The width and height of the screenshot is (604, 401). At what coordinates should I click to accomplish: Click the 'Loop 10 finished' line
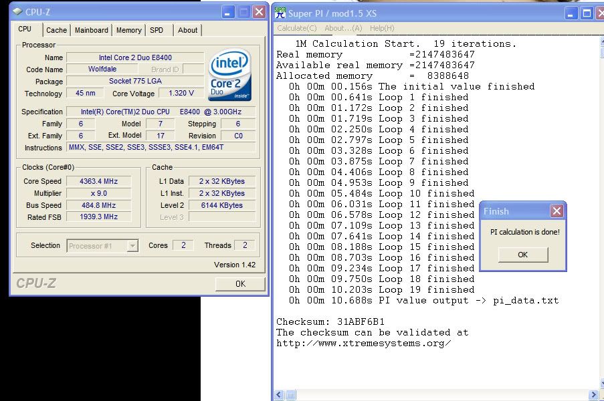tap(382, 193)
